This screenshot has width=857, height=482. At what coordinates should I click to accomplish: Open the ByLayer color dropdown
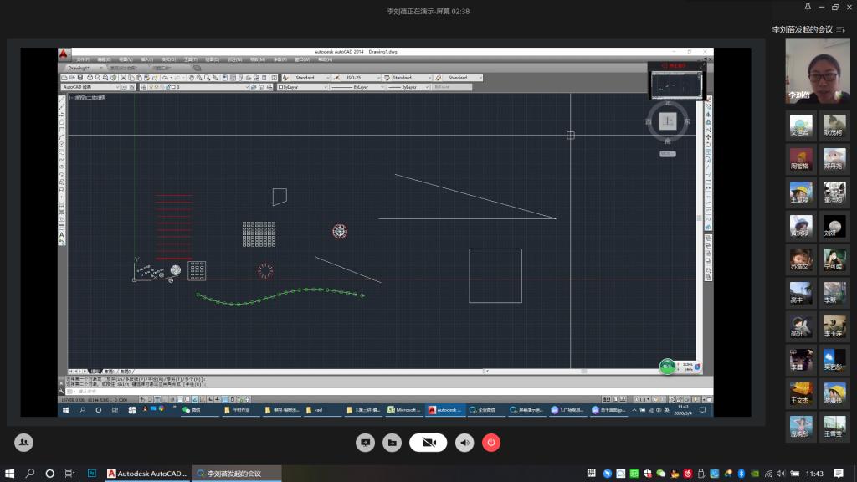[302, 87]
